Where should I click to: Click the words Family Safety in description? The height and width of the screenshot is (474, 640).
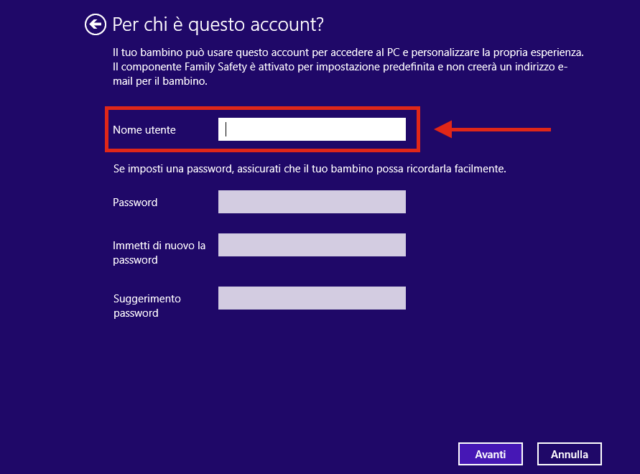(x=215, y=67)
